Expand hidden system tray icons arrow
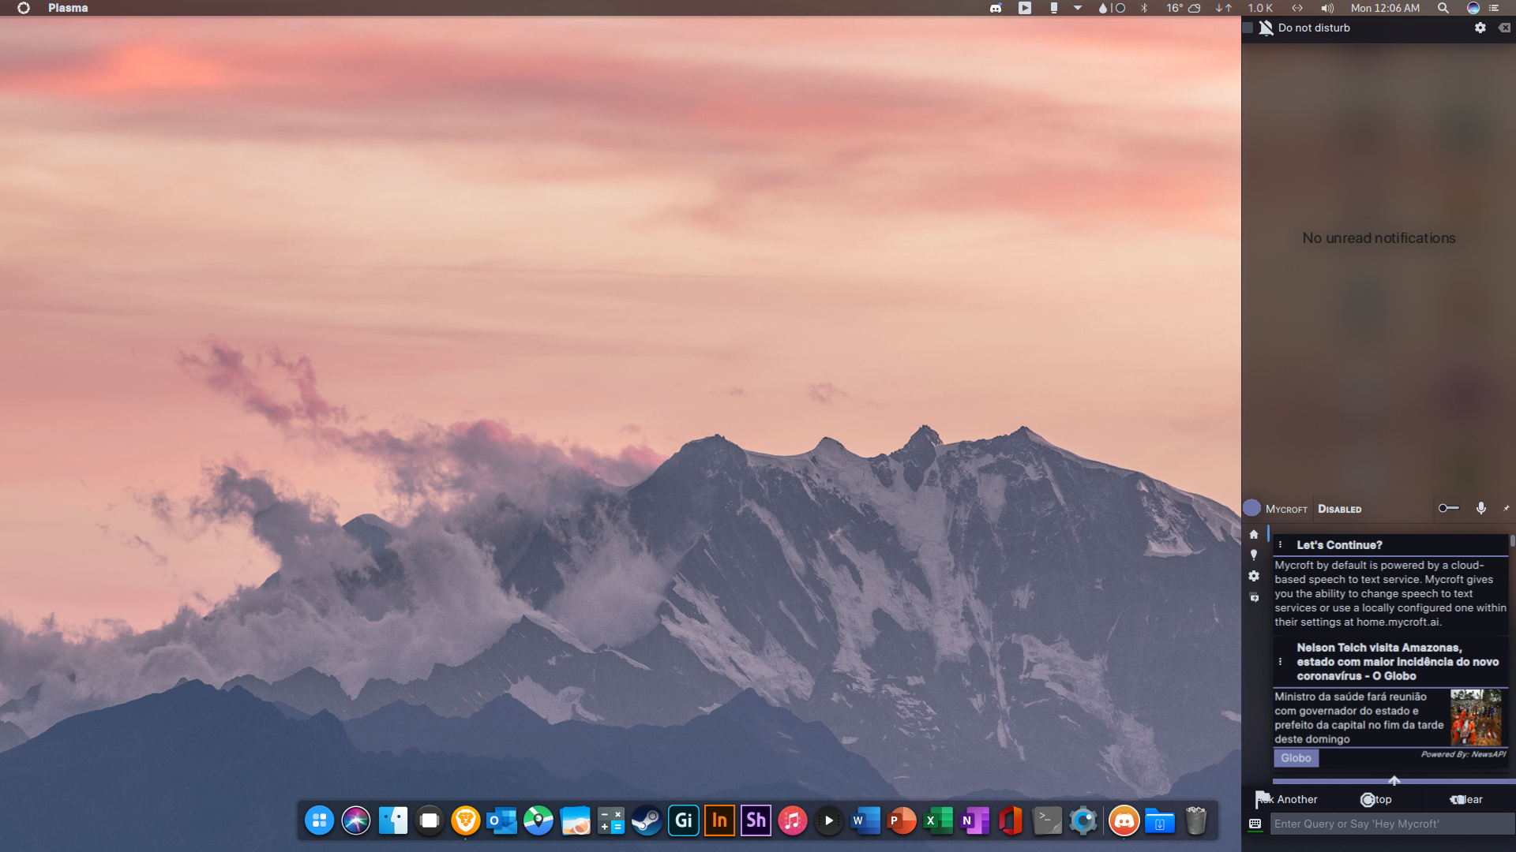Viewport: 1516px width, 852px height. 1078,8
